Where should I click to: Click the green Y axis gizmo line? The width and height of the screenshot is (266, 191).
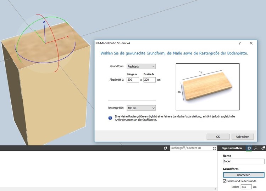(x=40, y=37)
